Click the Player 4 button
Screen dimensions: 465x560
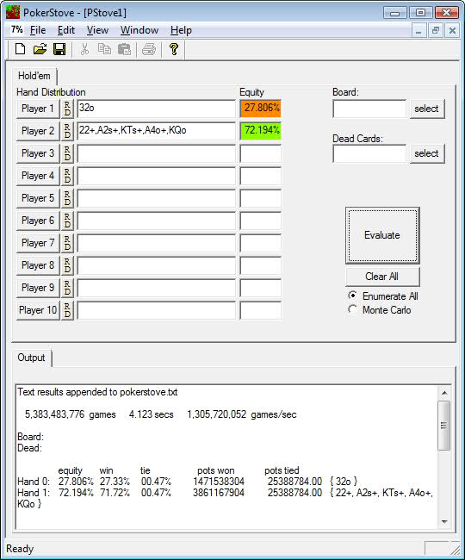point(38,176)
